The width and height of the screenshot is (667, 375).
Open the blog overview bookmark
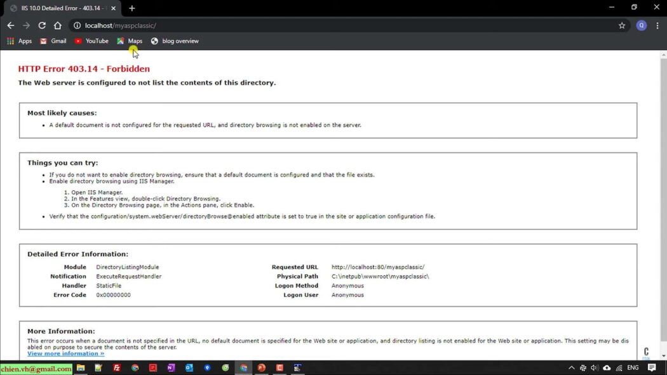tap(175, 41)
